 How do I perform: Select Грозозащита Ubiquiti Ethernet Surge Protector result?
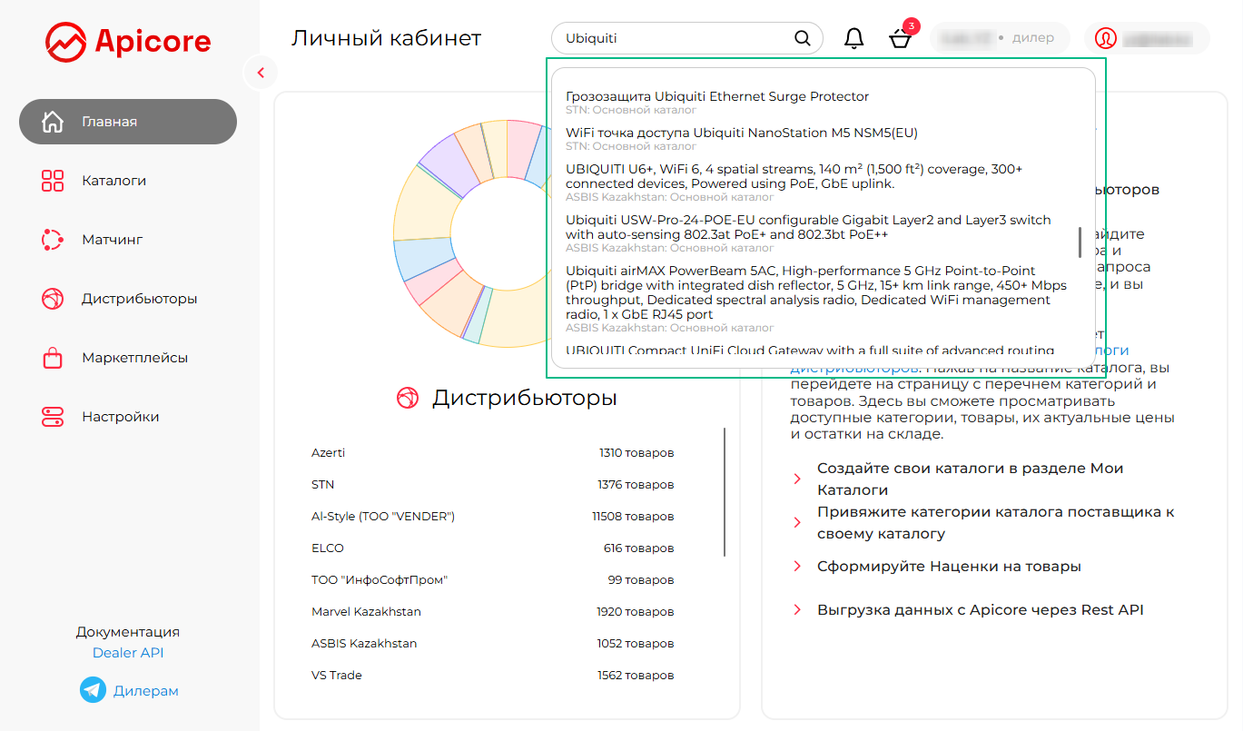[x=717, y=102]
